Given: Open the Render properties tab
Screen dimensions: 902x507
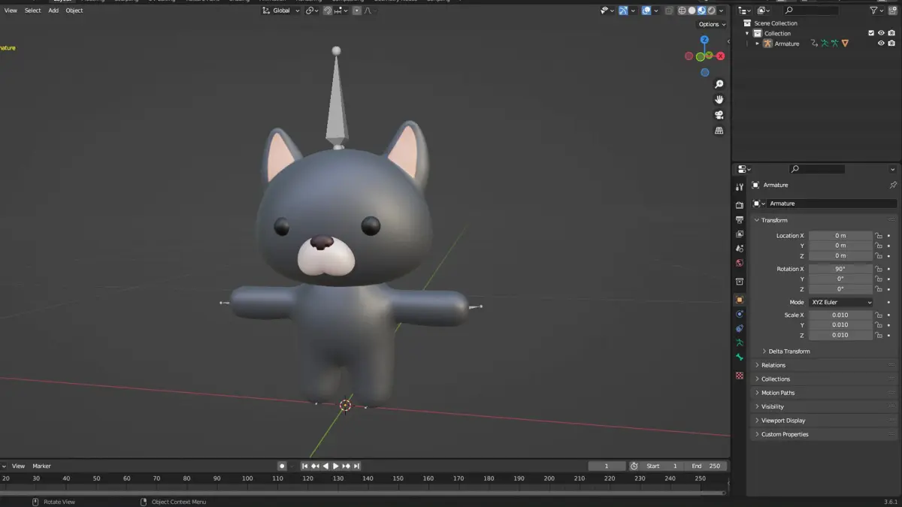Looking at the screenshot, I should [x=740, y=204].
